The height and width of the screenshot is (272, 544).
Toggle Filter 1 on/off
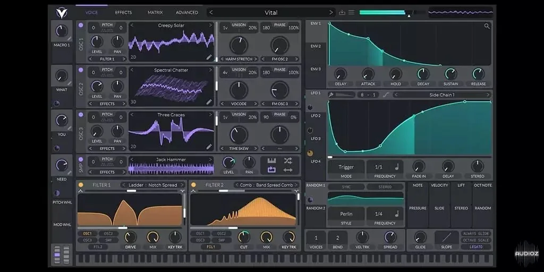point(81,185)
